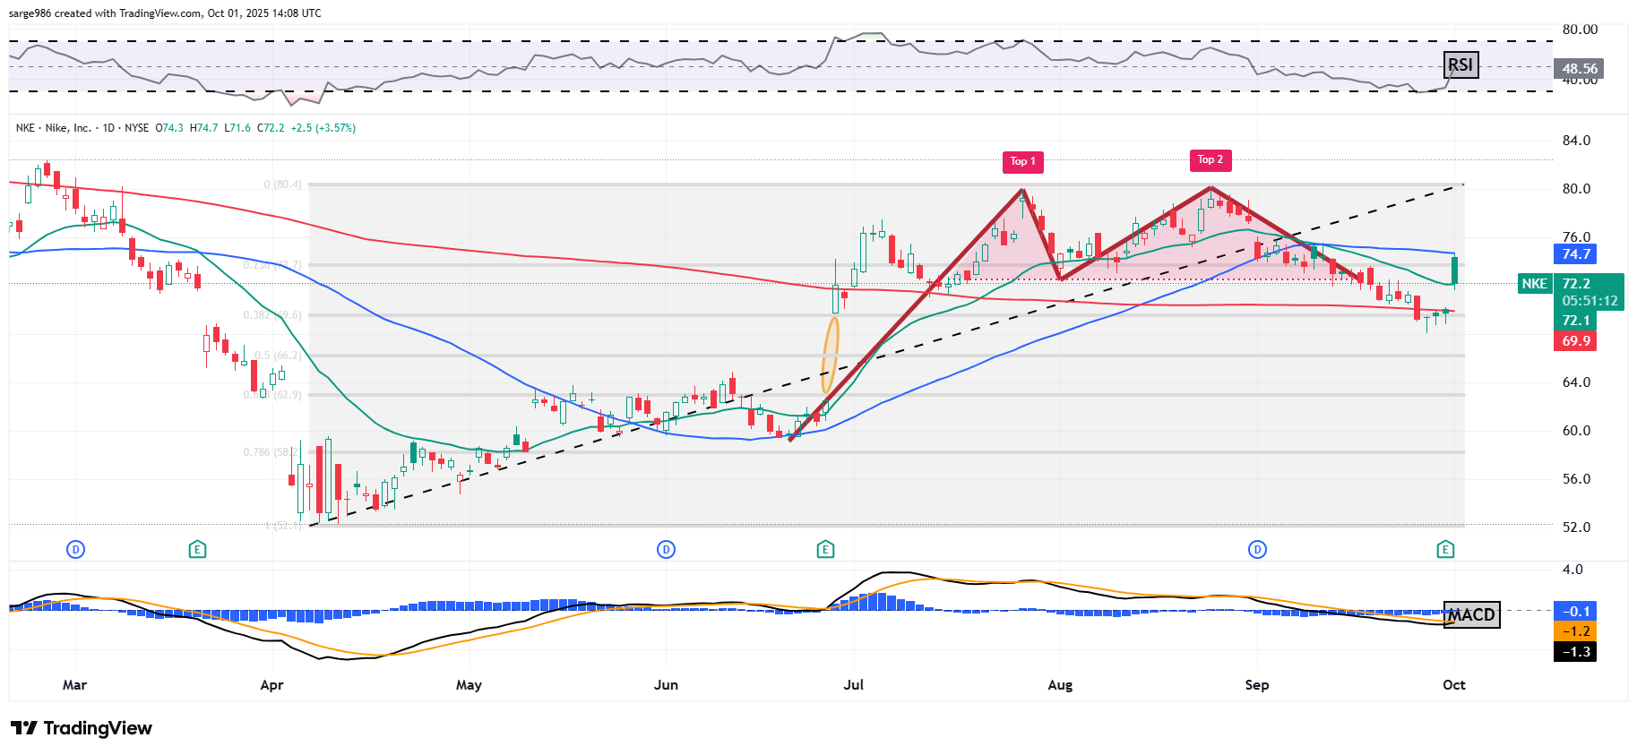Click the TradingView logo at bottom left

pyautogui.click(x=82, y=728)
